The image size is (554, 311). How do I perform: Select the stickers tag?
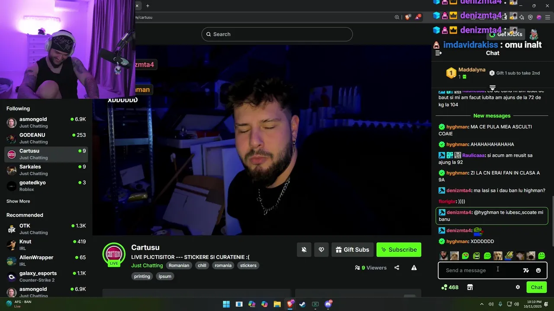[x=248, y=266]
